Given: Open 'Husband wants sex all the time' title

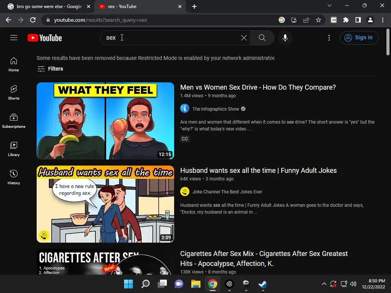Looking at the screenshot, I should tap(259, 171).
